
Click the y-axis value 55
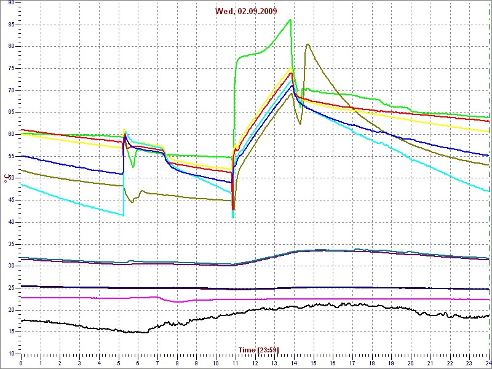point(12,156)
